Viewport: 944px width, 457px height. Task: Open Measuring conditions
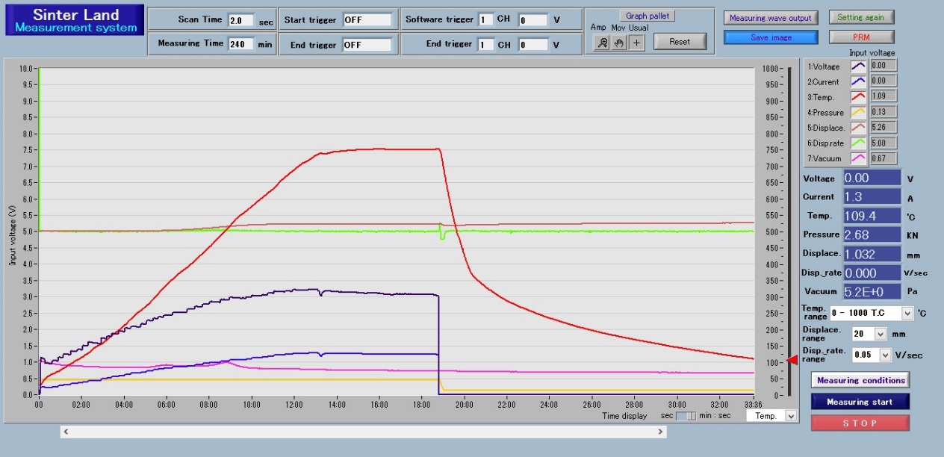[860, 380]
